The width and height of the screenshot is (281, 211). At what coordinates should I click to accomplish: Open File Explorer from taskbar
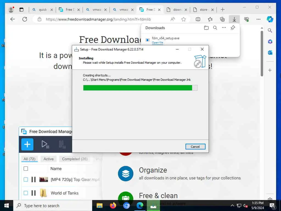(99, 206)
